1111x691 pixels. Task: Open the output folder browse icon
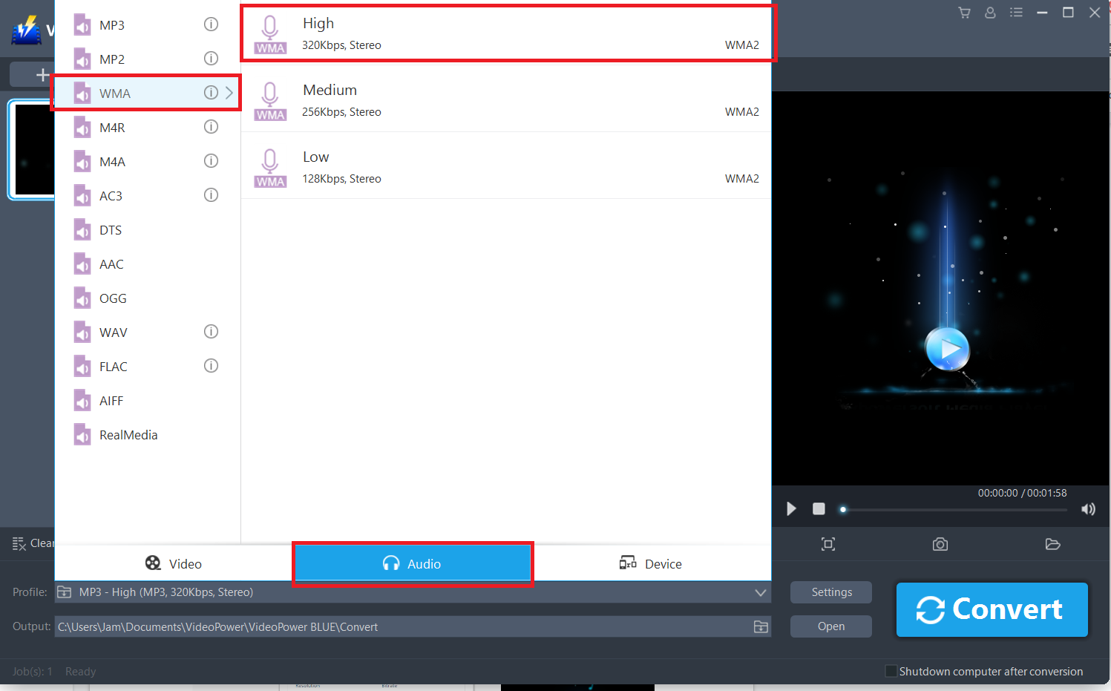point(761,626)
